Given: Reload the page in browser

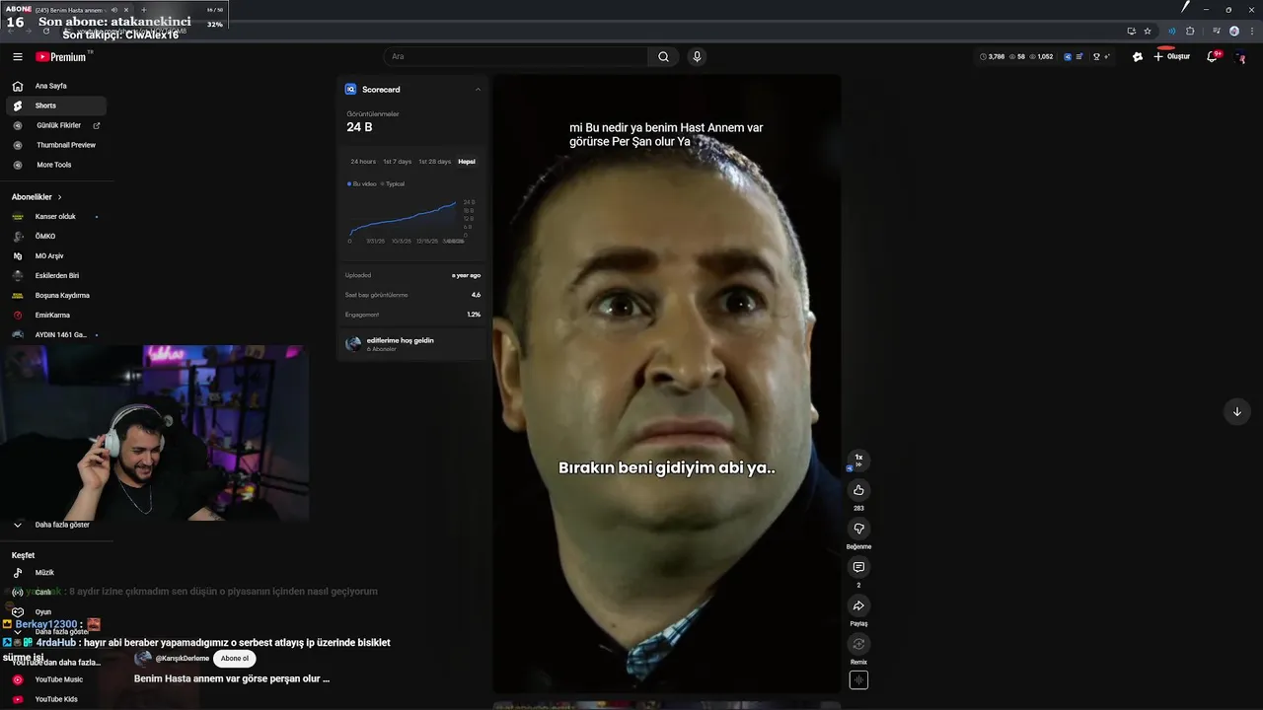Looking at the screenshot, I should 45,31.
